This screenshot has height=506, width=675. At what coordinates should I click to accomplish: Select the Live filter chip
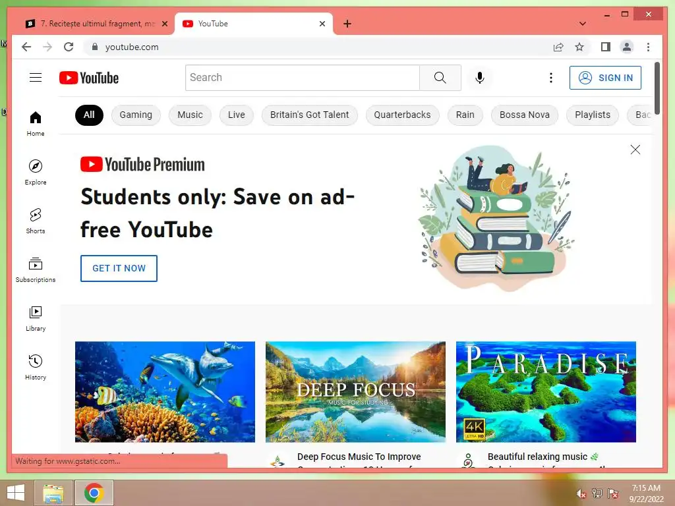tap(237, 115)
